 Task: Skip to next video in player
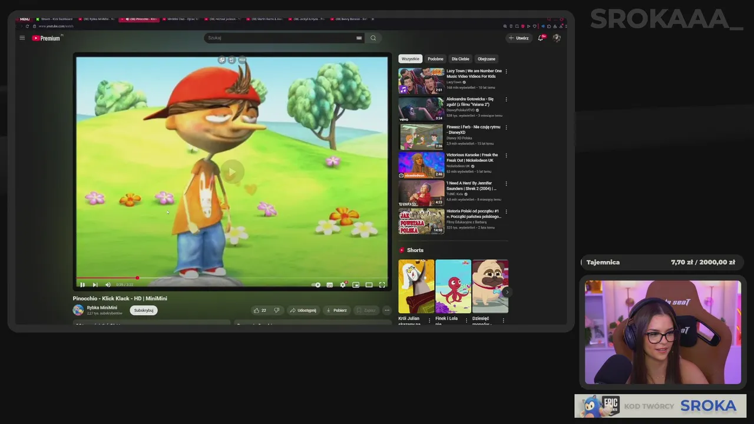point(95,285)
